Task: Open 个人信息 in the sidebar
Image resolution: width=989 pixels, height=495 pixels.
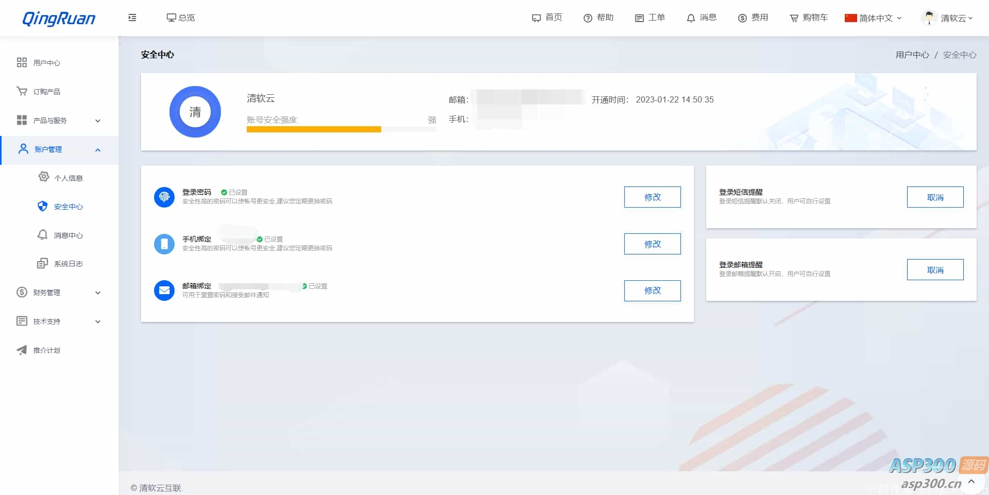Action: pyautogui.click(x=68, y=178)
